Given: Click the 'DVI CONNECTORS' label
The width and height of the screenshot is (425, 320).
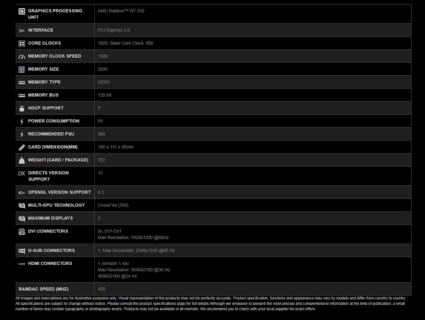Looking at the screenshot, I should point(48,231).
